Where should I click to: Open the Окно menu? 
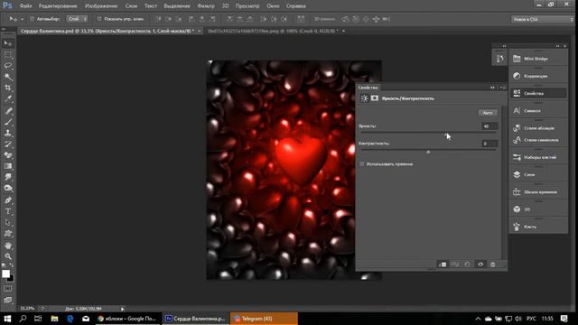point(273,6)
